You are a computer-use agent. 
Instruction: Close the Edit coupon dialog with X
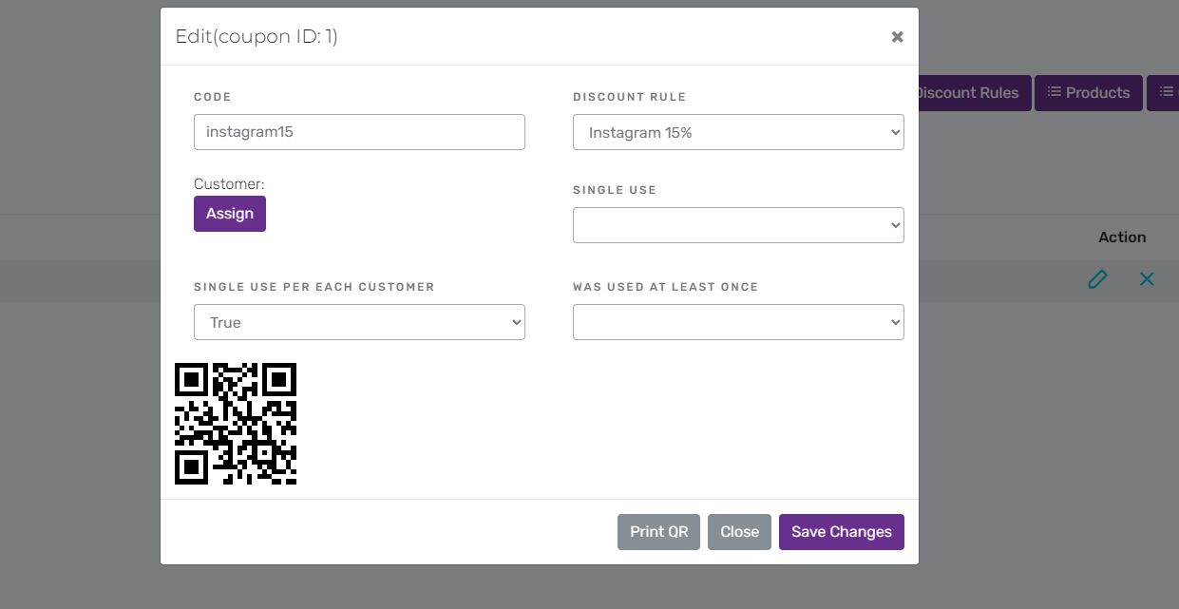897,37
